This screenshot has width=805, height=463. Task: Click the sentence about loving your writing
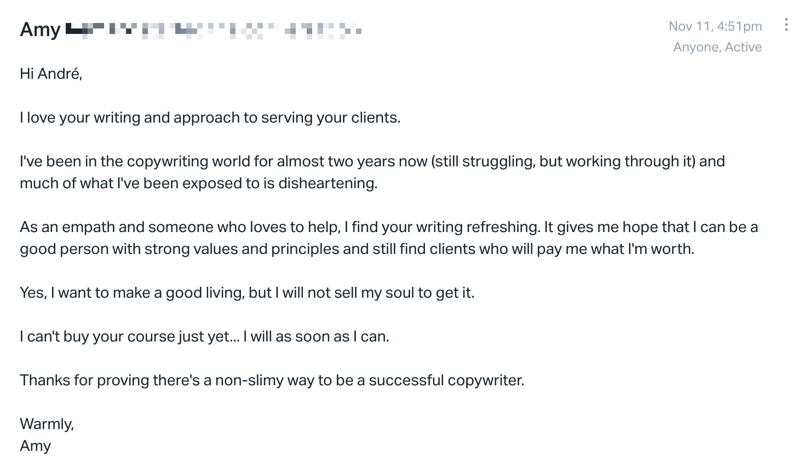click(210, 118)
